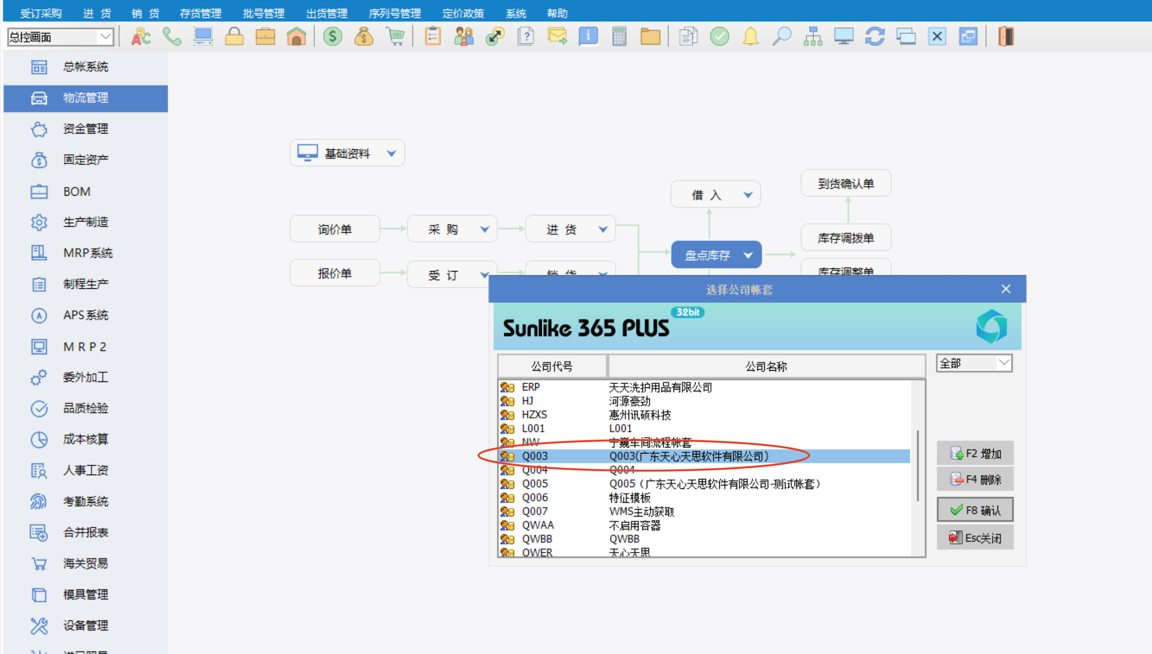Select company row Q007 WMS主动获取
Screen dimensions: 1152x654
click(705, 511)
